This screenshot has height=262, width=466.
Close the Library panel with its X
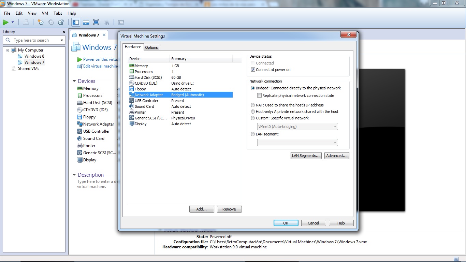(64, 32)
